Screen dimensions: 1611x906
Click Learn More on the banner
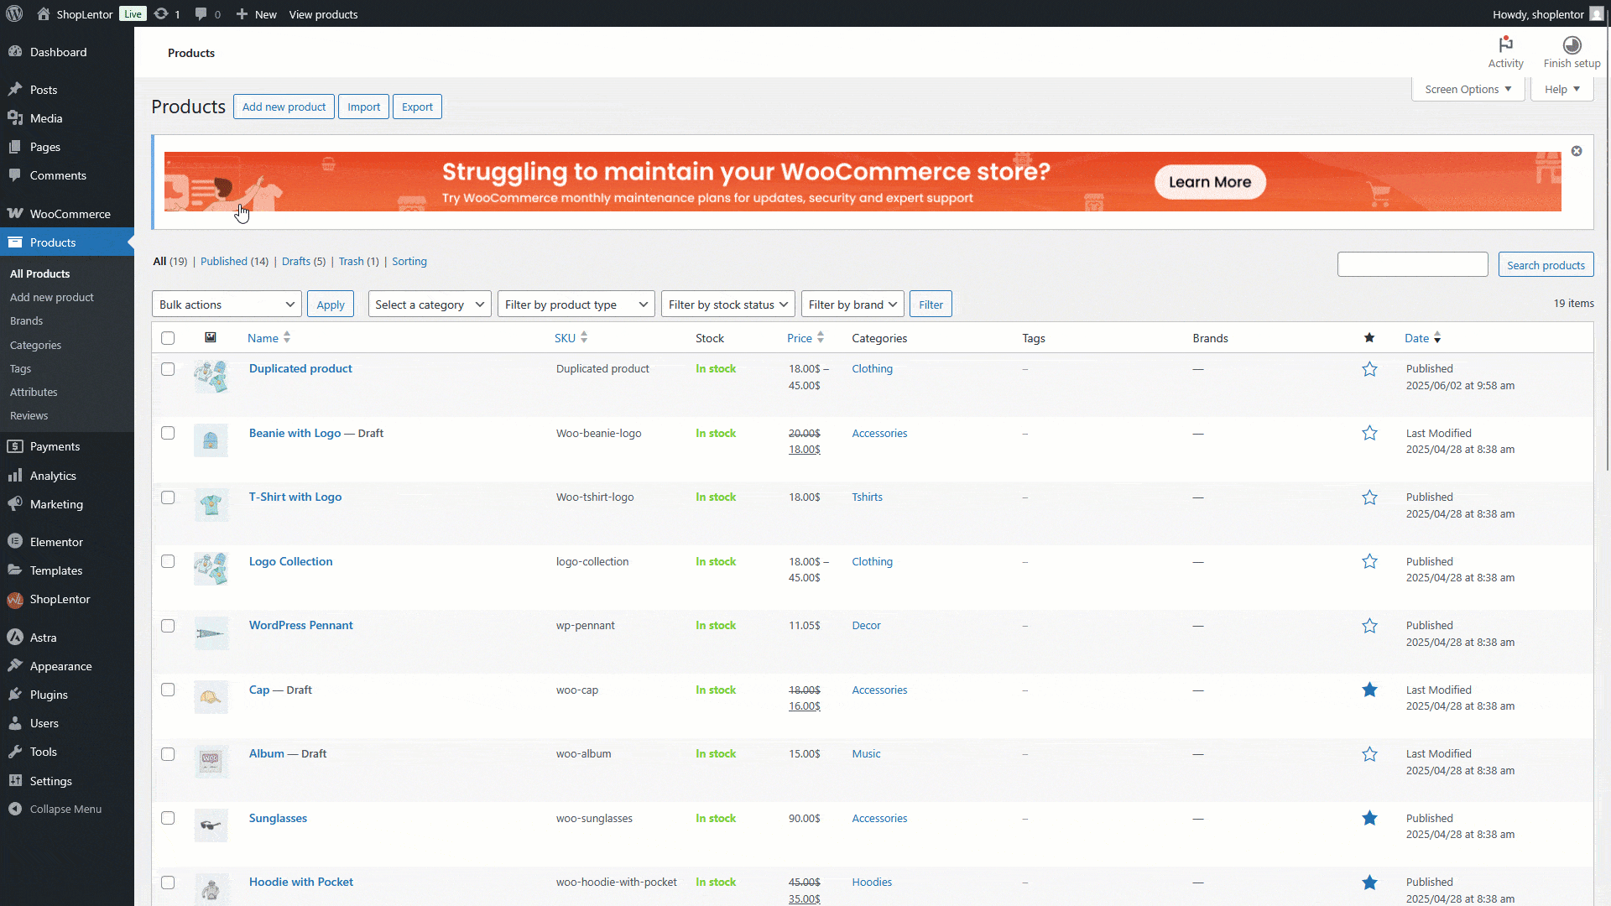coord(1210,182)
